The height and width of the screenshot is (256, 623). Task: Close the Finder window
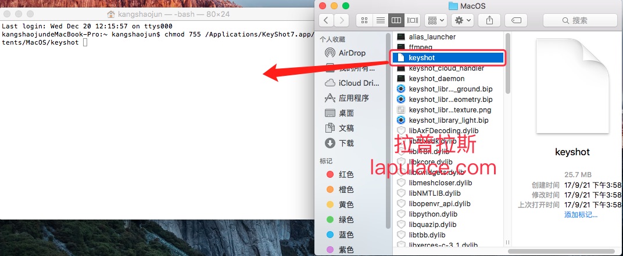[323, 6]
